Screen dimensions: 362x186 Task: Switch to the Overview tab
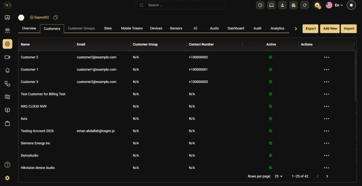coord(29,28)
